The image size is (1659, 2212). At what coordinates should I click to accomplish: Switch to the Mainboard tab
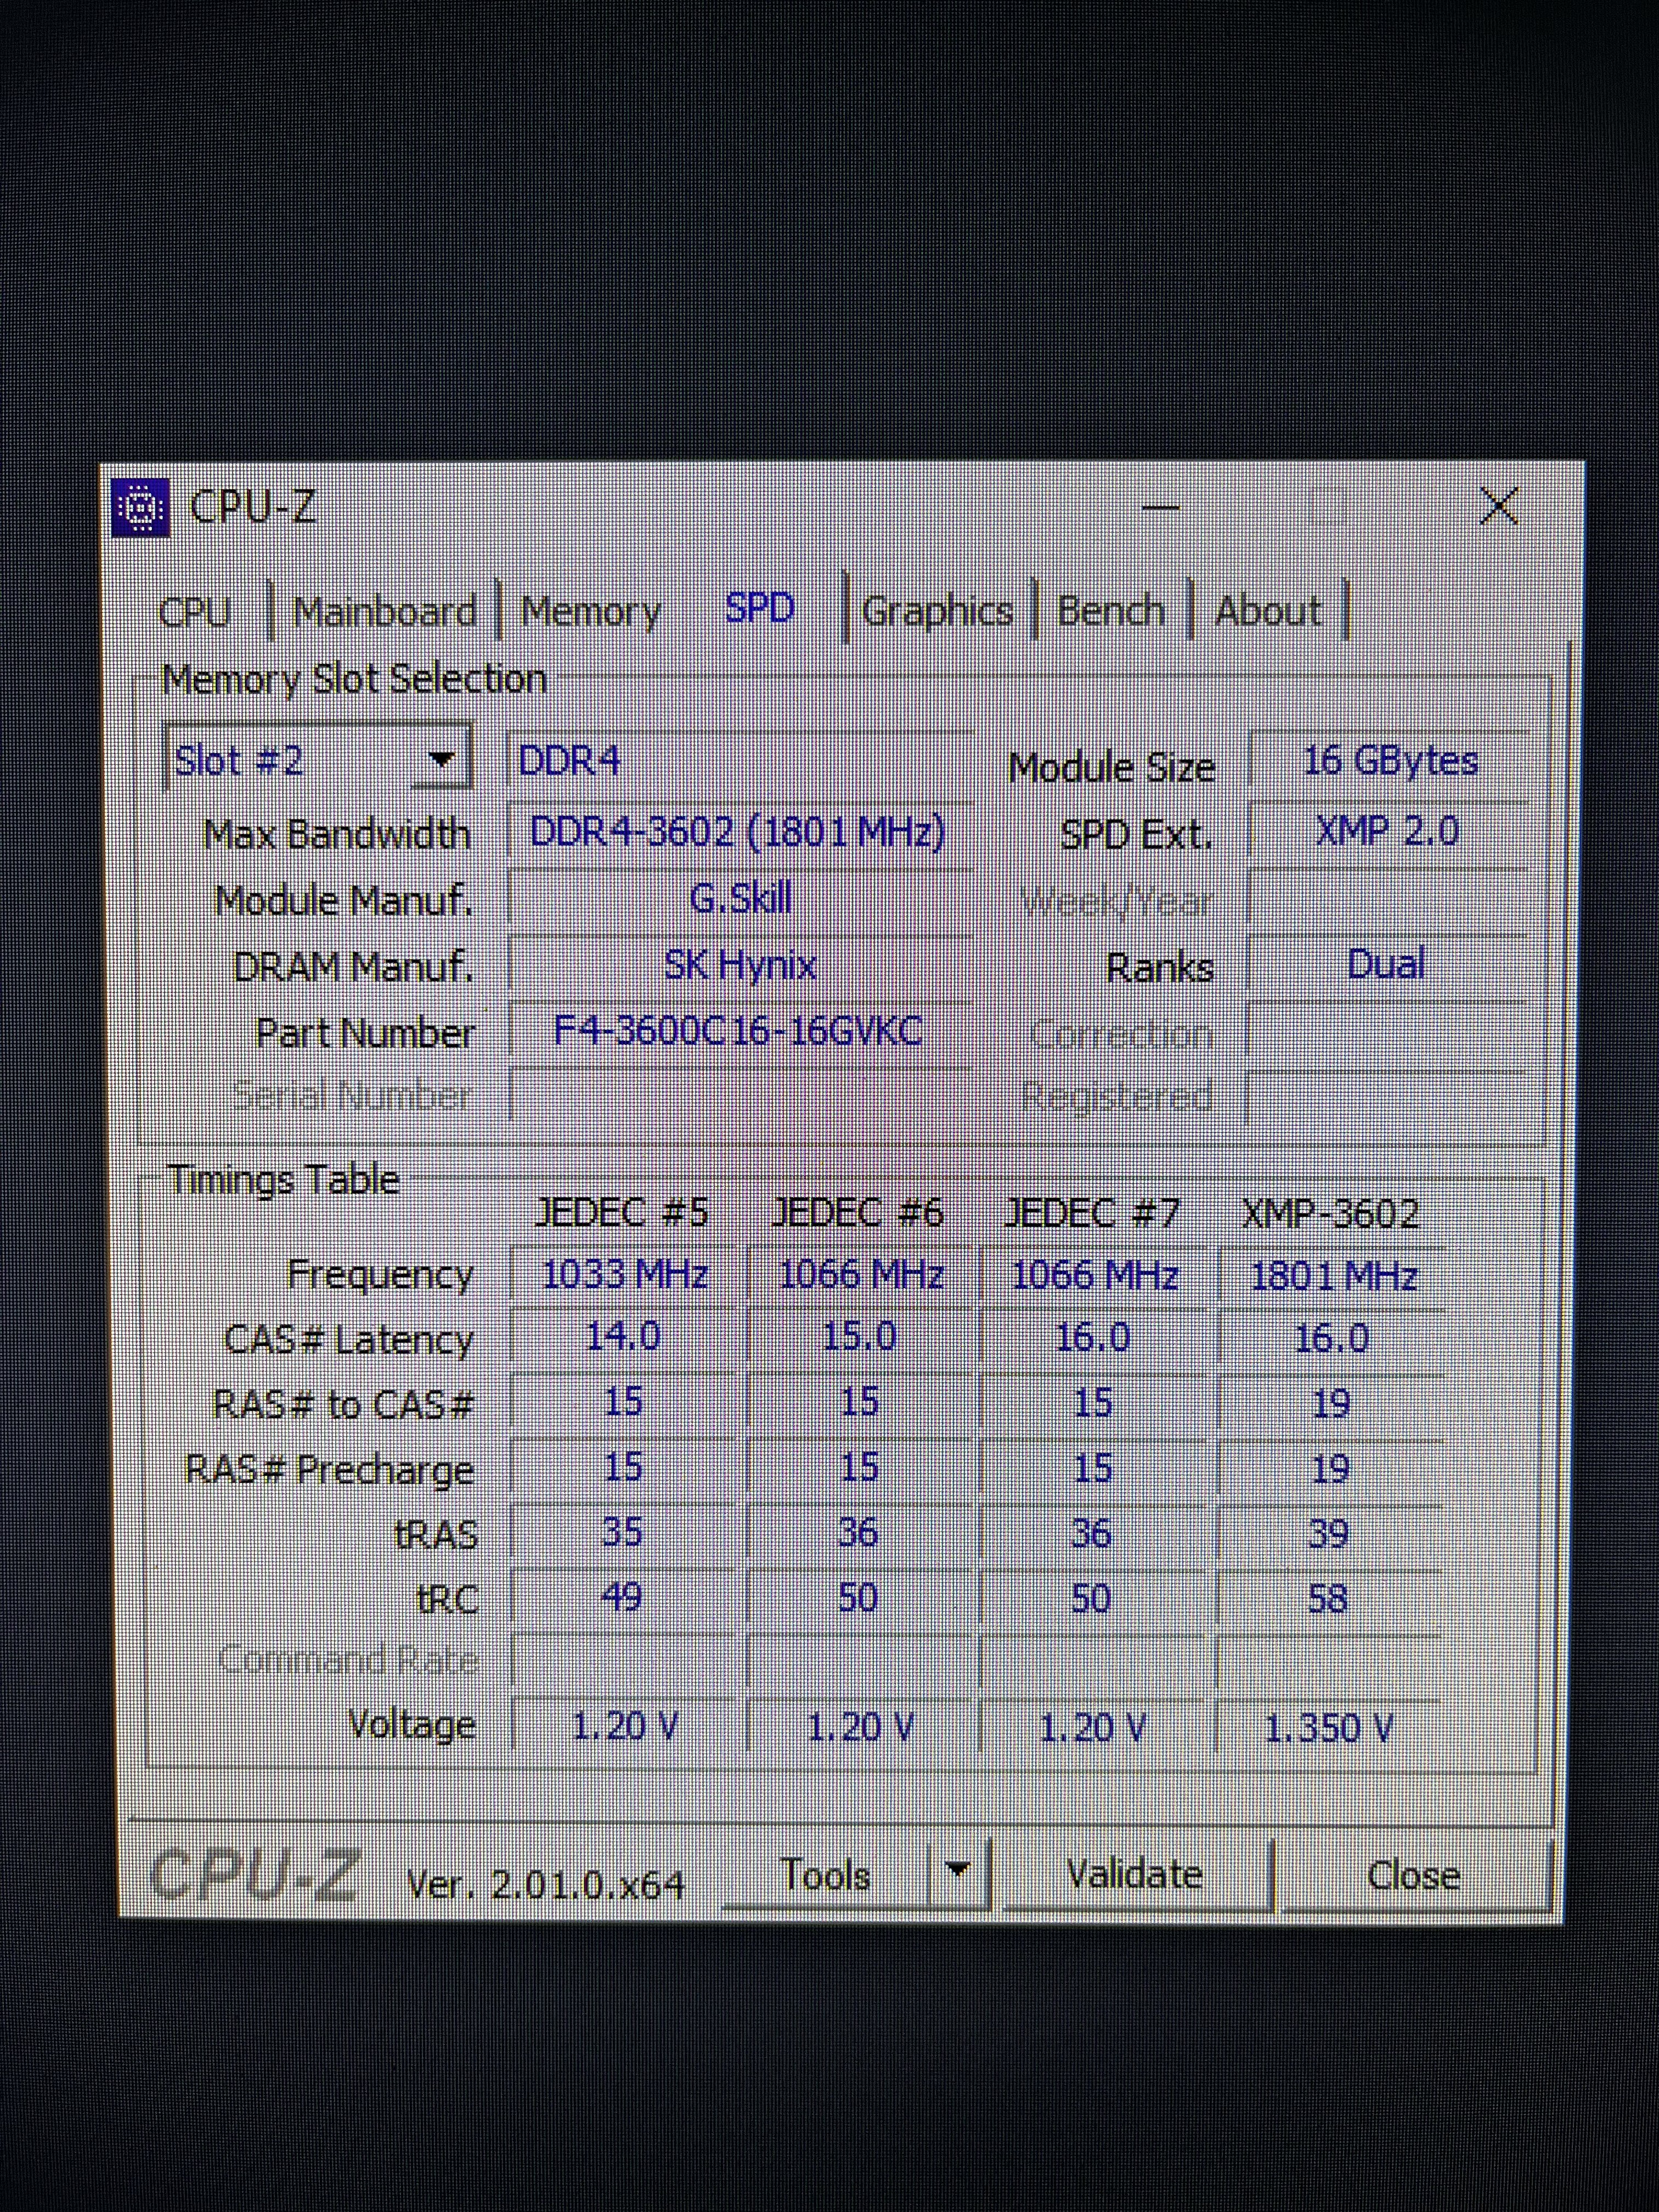pyautogui.click(x=384, y=612)
